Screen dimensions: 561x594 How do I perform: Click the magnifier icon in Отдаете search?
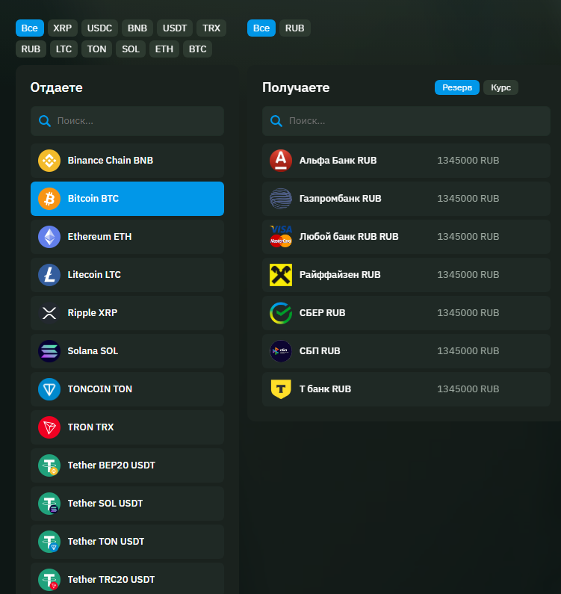(x=45, y=121)
